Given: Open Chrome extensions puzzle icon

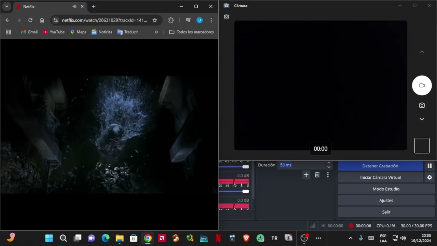Looking at the screenshot, I should 171,20.
